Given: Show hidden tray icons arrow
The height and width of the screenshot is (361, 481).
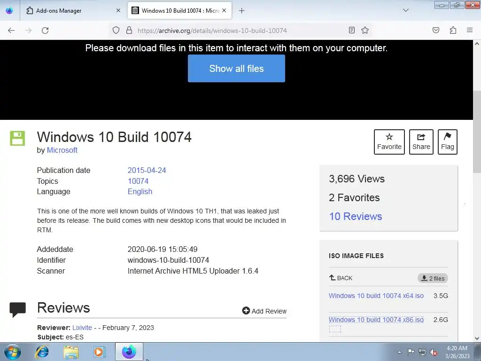Looking at the screenshot, I should click(399, 352).
